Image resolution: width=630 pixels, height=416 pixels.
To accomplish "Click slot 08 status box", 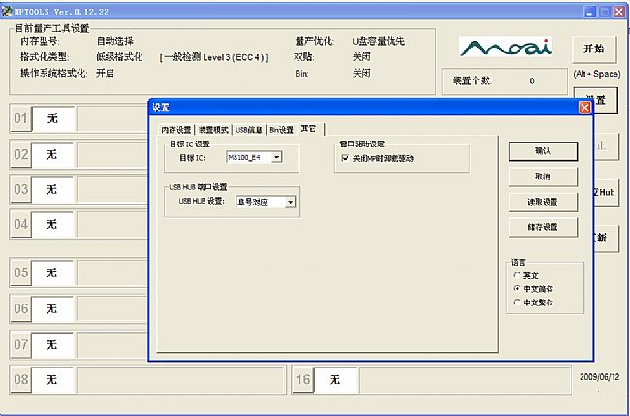I will point(52,379).
